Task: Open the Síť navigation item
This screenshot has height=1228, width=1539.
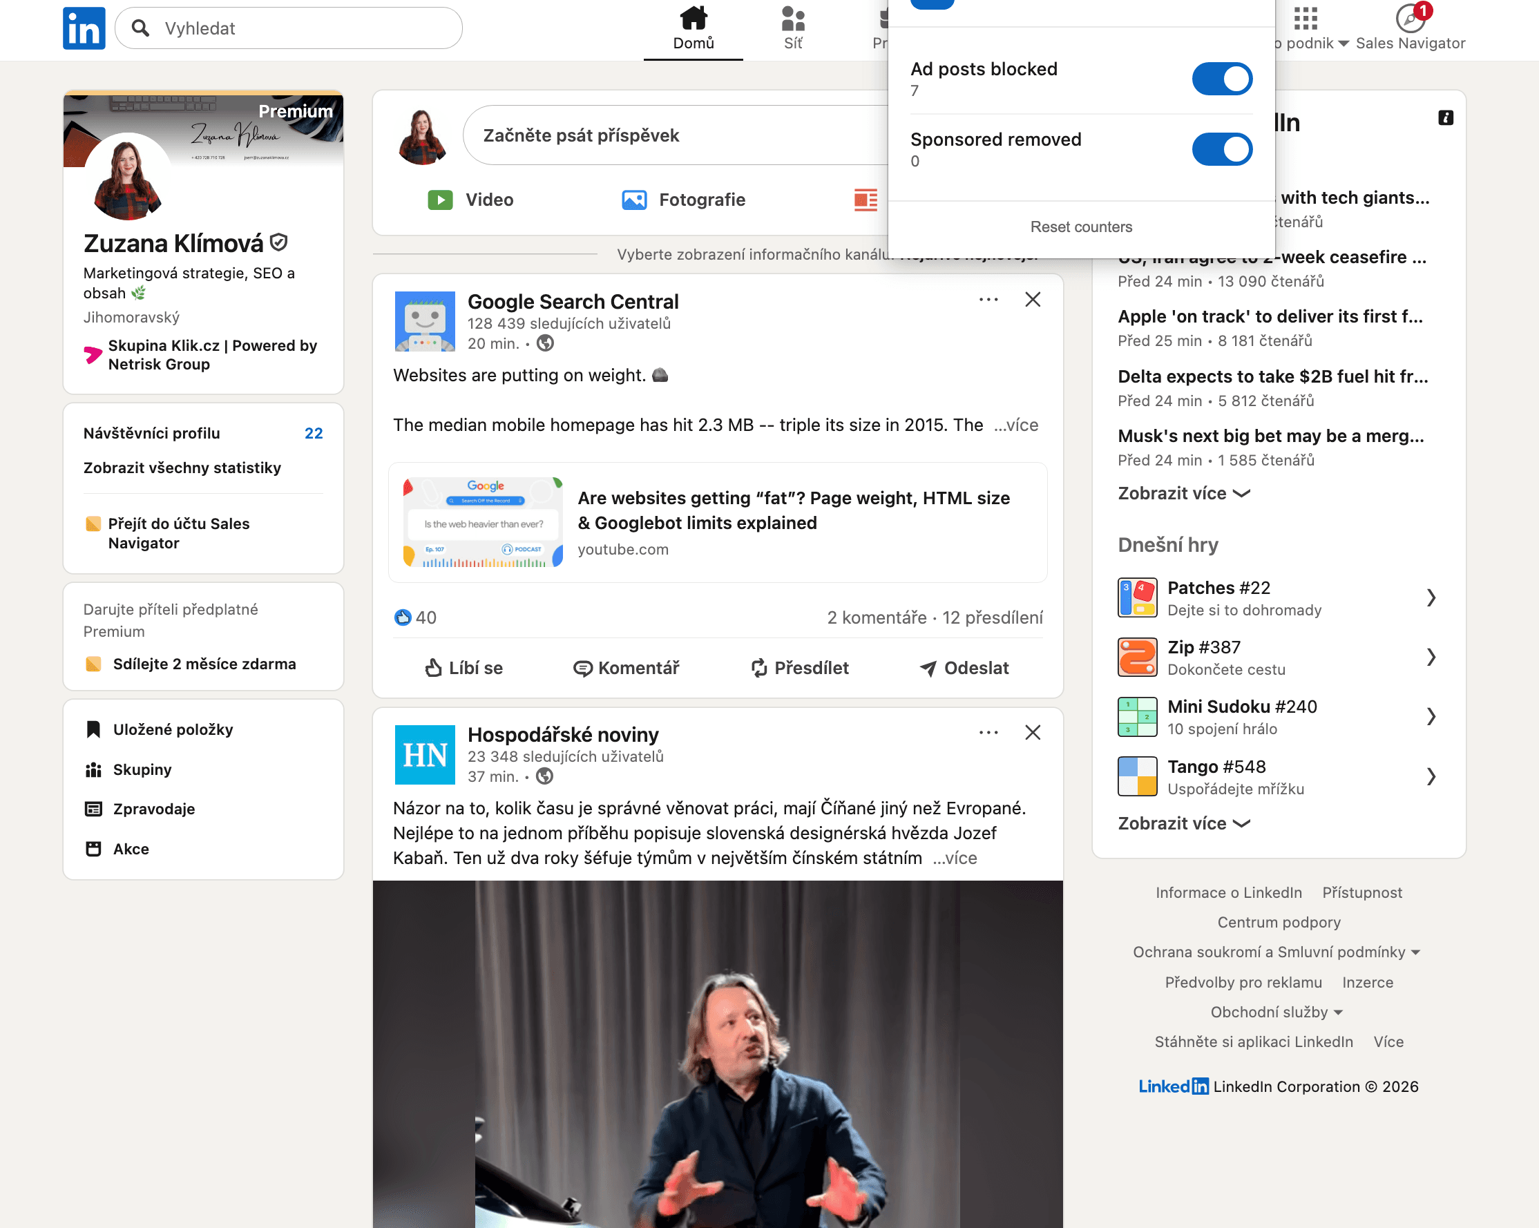Action: (x=792, y=28)
